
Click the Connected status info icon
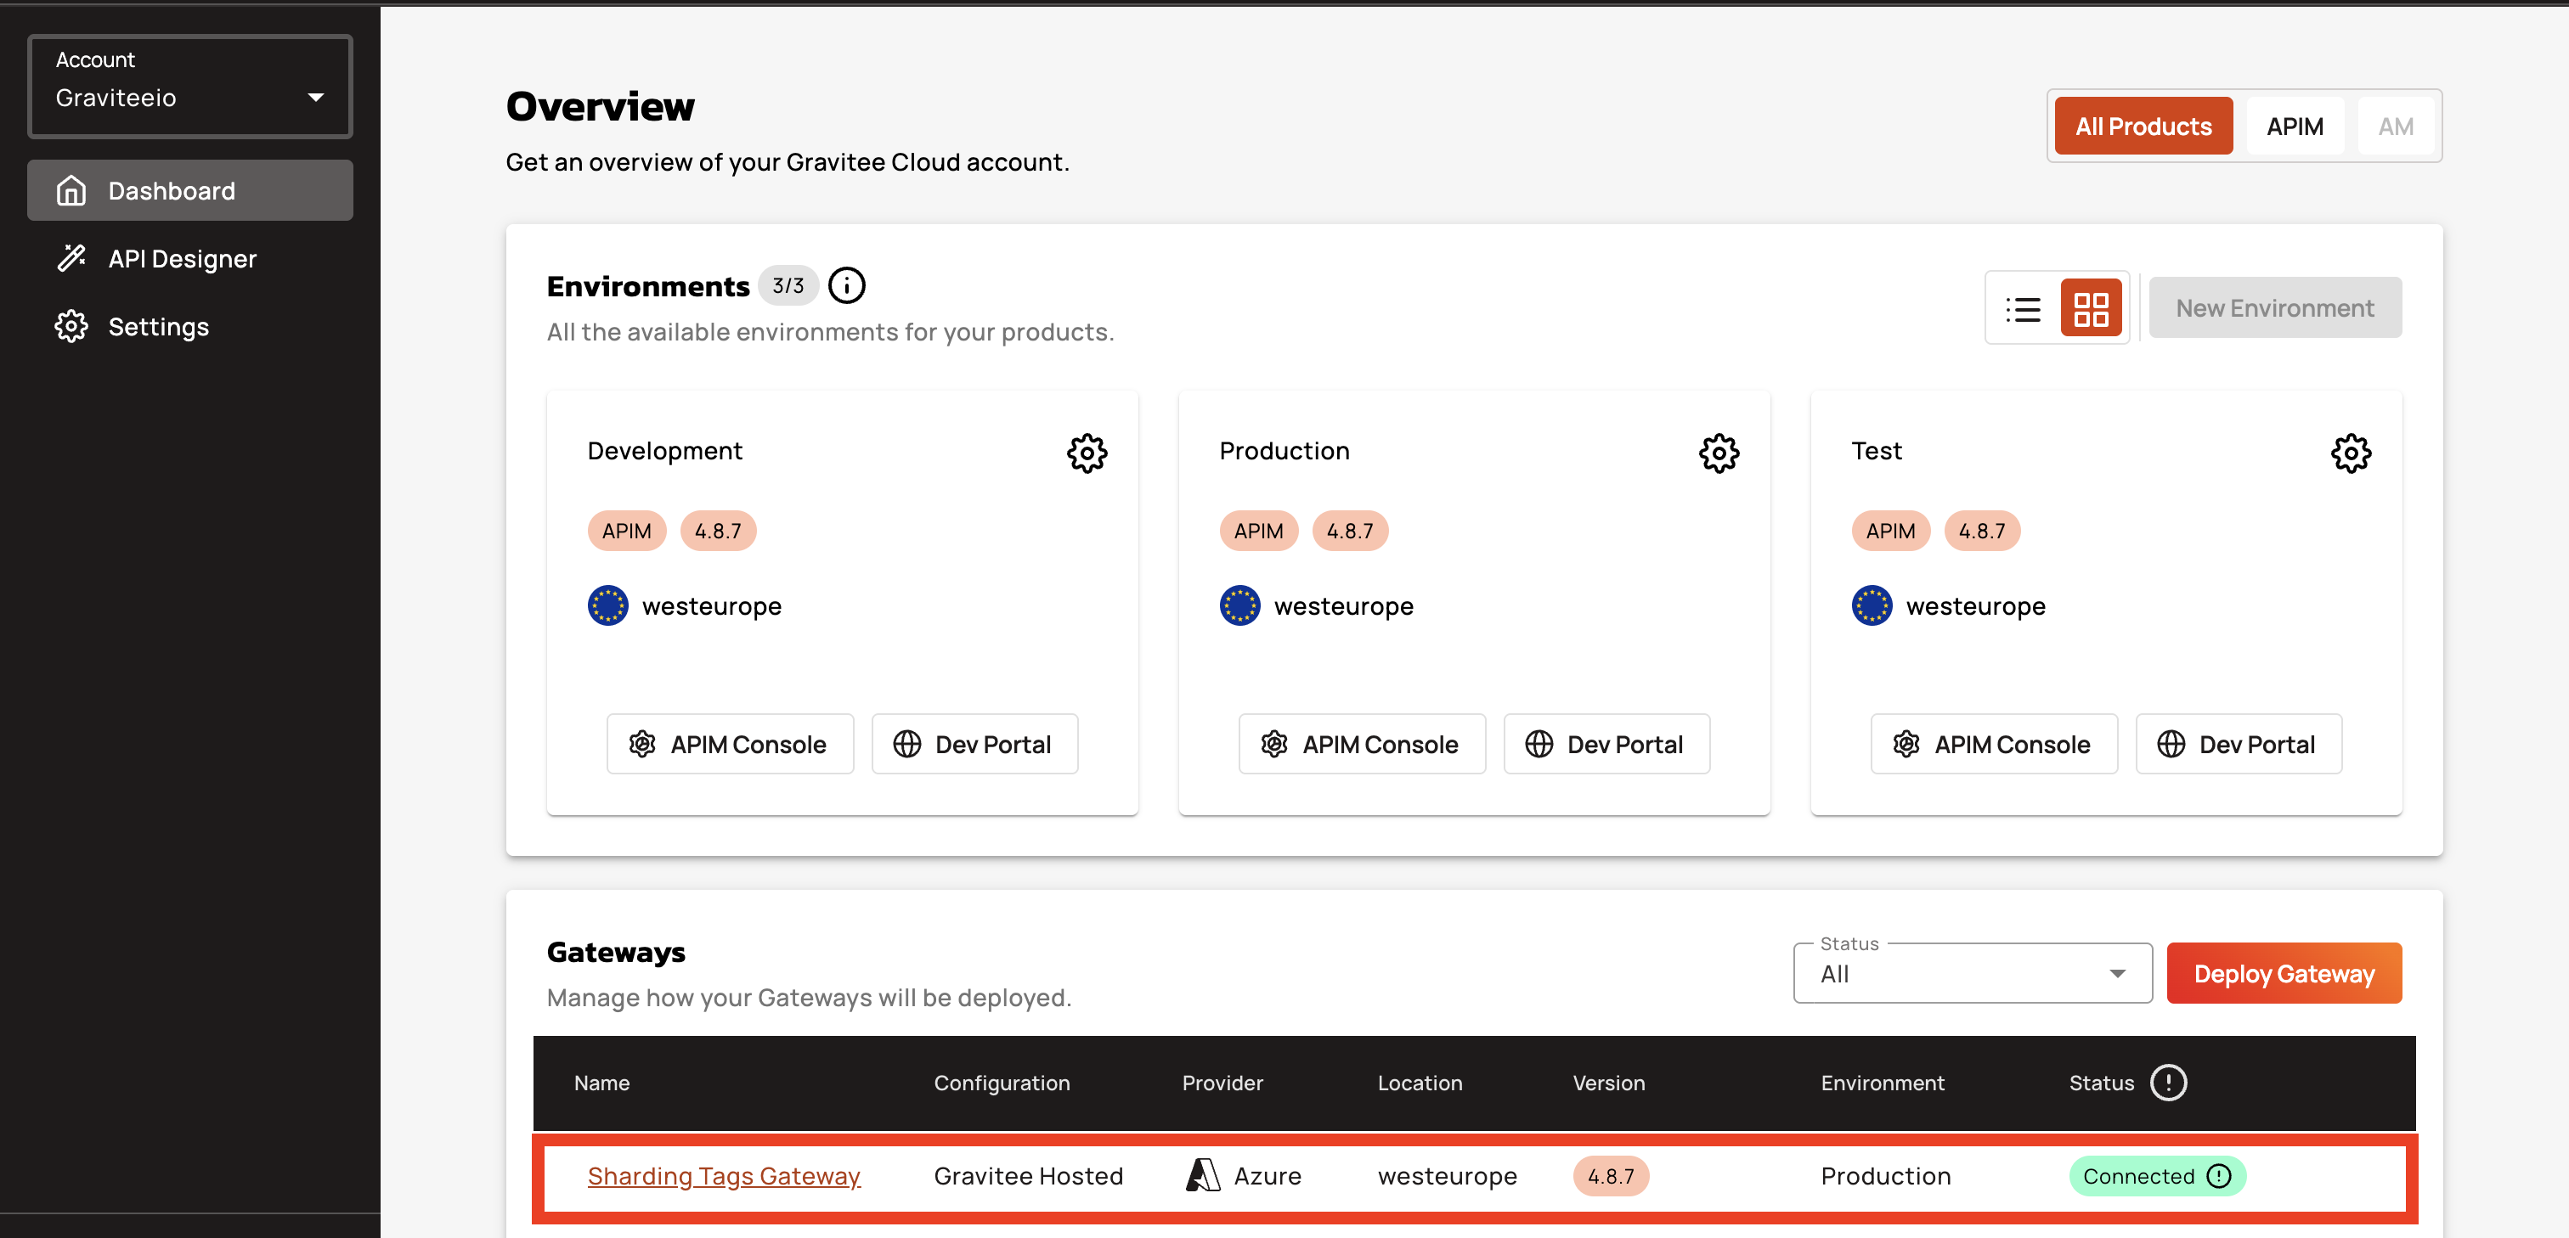pos(2218,1176)
